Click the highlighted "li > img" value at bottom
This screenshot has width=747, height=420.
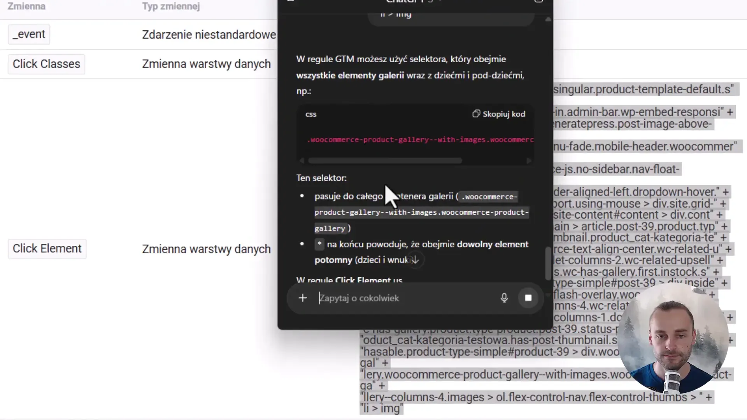pos(382,409)
